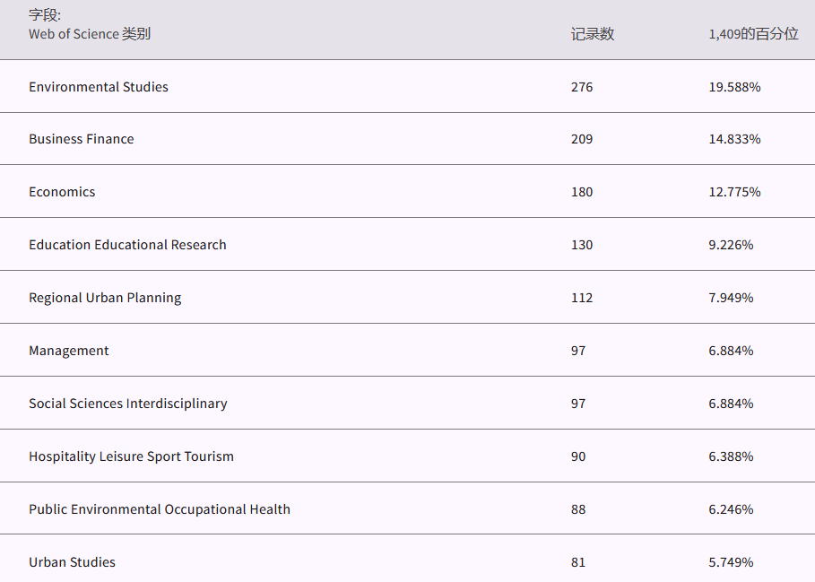Click the Management category name
Viewport: 815px width, 582px height.
[69, 351]
